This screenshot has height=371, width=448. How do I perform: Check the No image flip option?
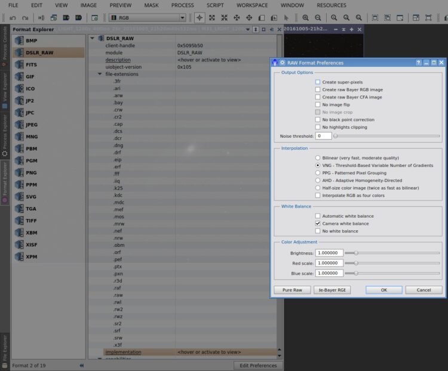(318, 105)
